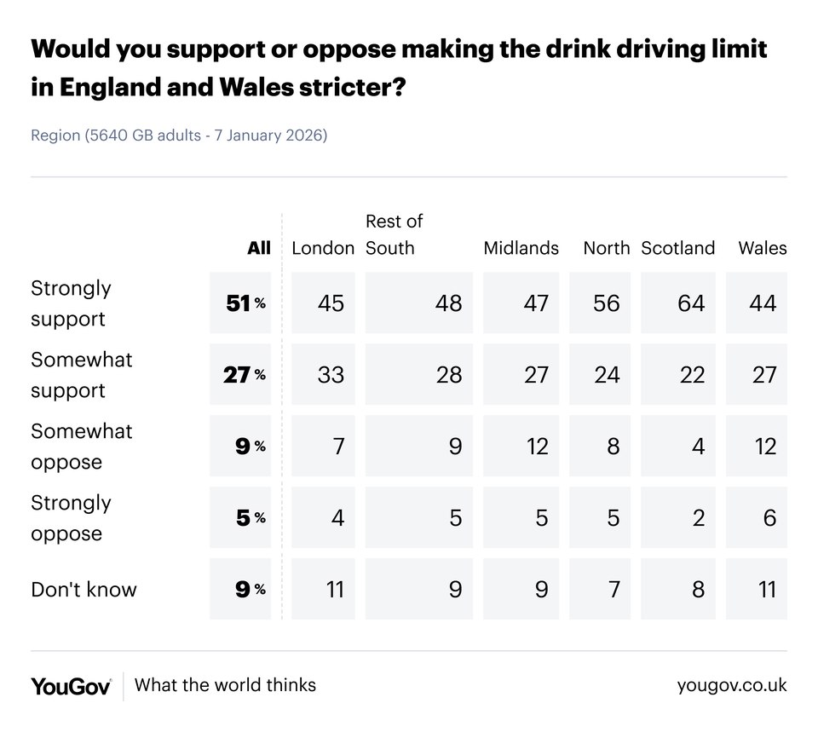Select the Region sample size subtitle

[x=179, y=135]
